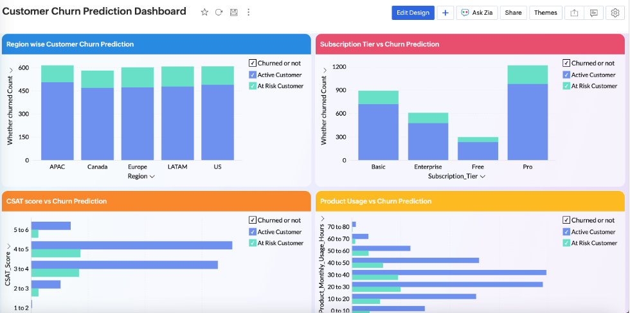Image resolution: width=630 pixels, height=313 pixels.
Task: Click the refresh dashboard icon
Action: click(219, 12)
